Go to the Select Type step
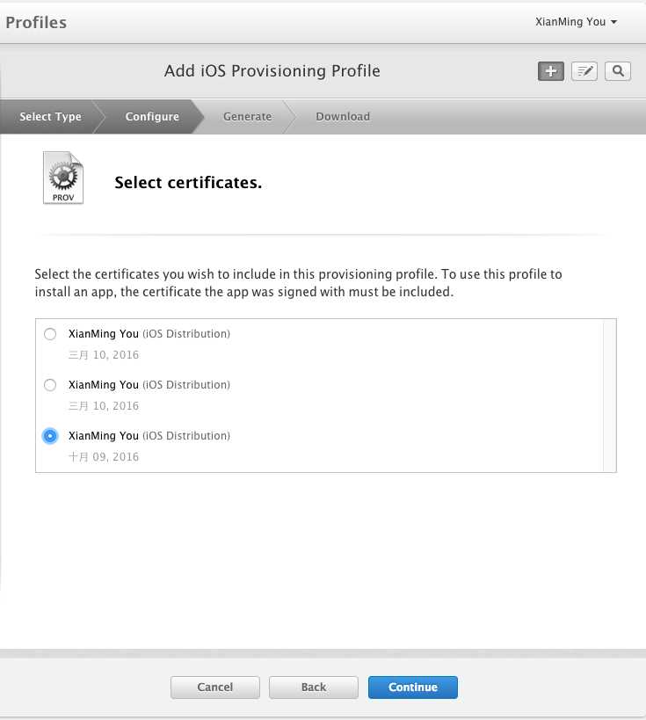The height and width of the screenshot is (720, 646). coord(50,117)
